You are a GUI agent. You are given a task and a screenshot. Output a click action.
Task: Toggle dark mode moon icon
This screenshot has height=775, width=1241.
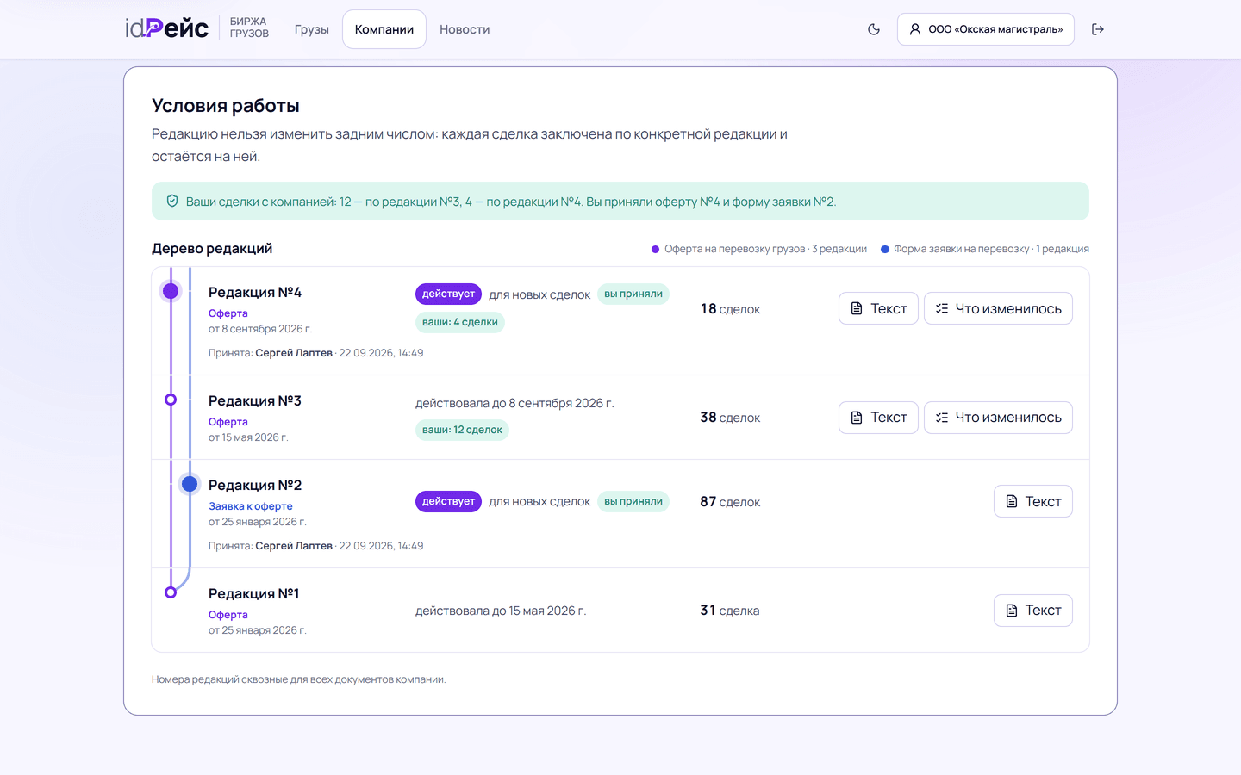coord(874,29)
